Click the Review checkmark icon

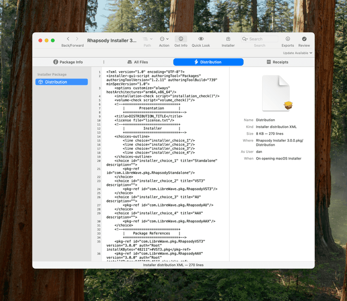tap(304, 39)
